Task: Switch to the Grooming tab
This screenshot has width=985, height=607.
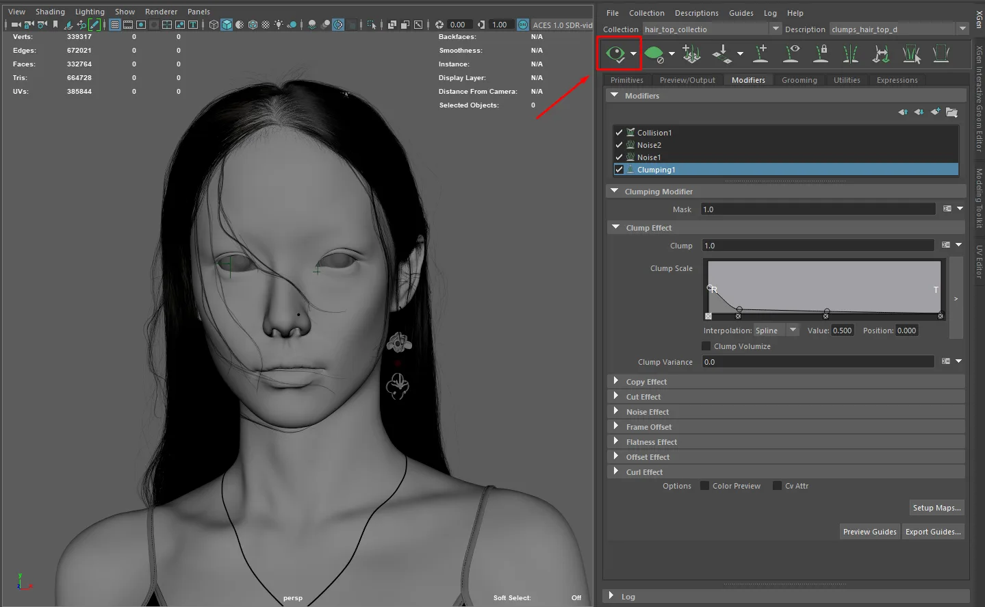Action: click(x=799, y=80)
